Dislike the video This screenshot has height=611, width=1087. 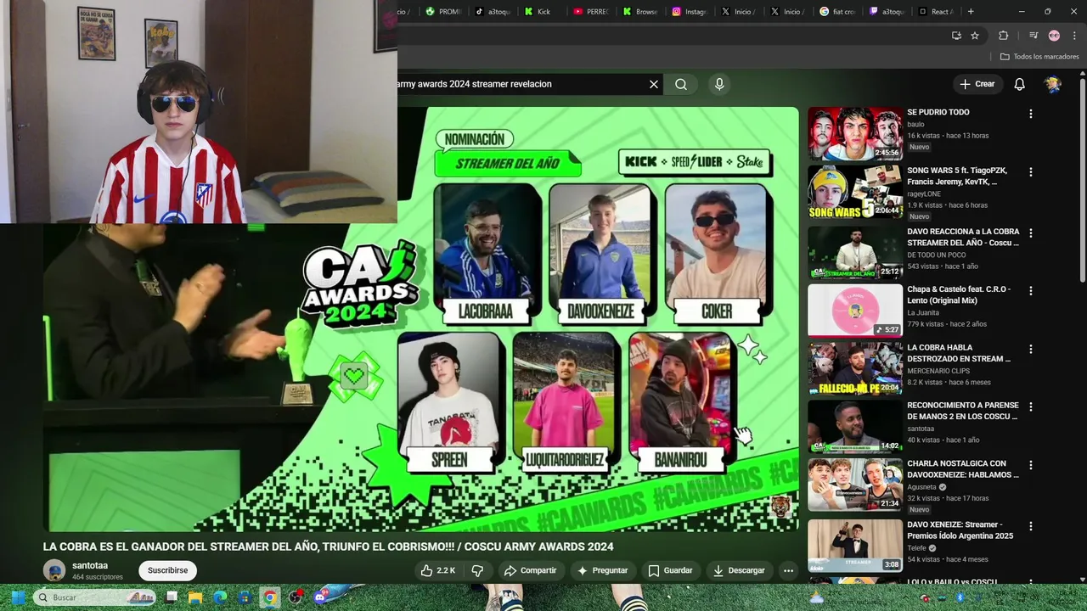click(477, 570)
